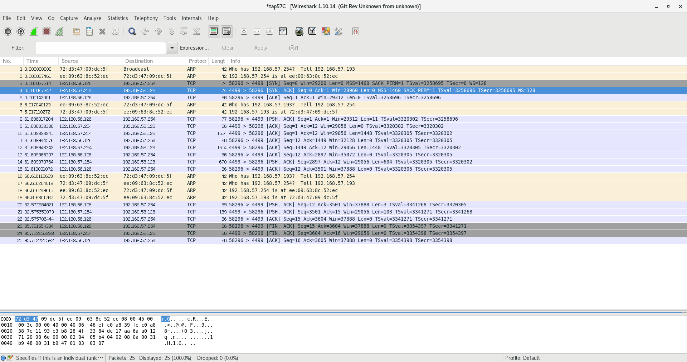Screen dimensions: 687x362
Task: Expand the filter history dropdown arrow
Action: (172, 48)
